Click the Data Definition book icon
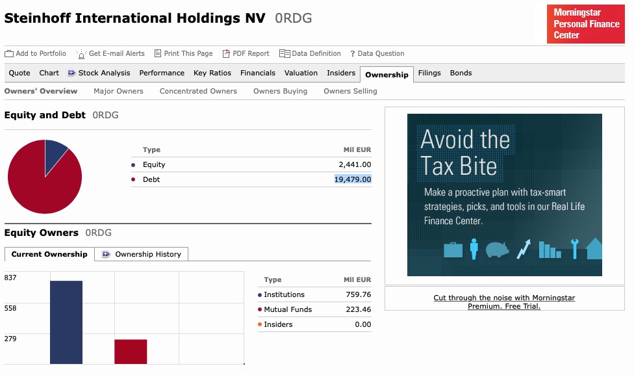634x375 pixels. [285, 54]
